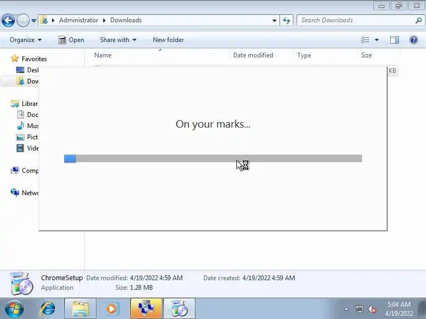Click the Date modified value in details pane

pyautogui.click(x=156, y=278)
